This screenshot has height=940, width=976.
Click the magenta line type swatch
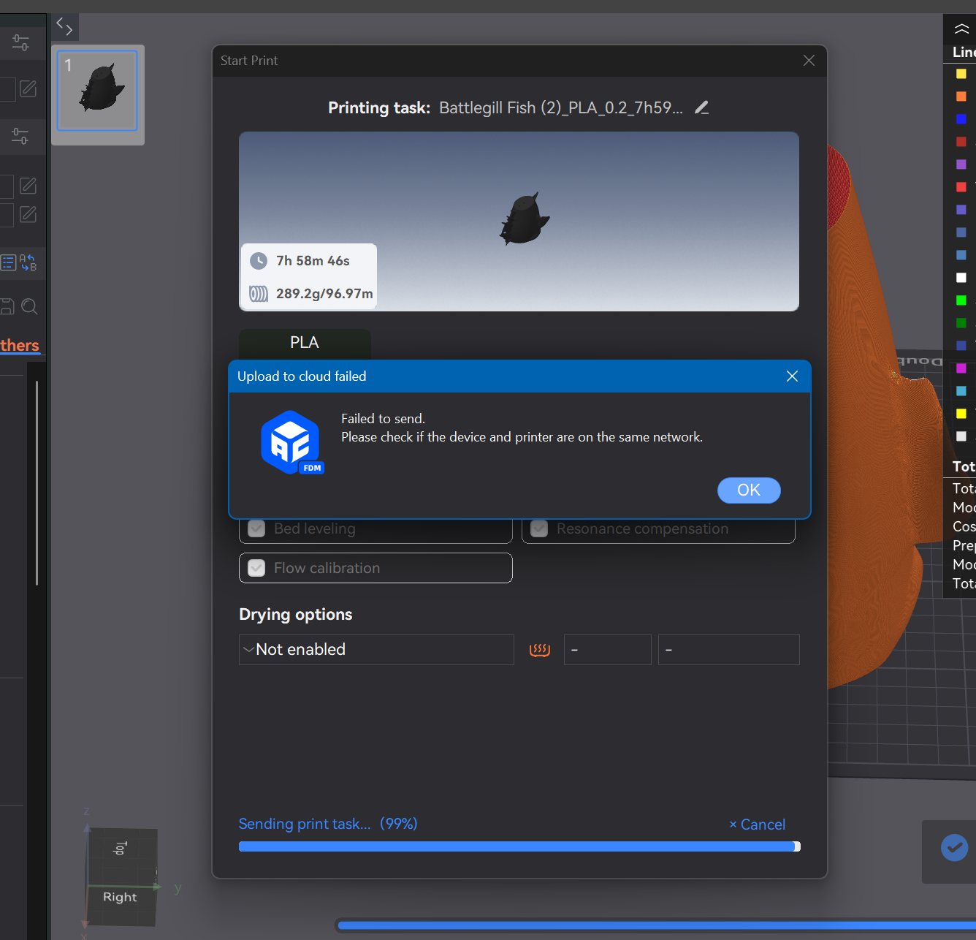coord(961,368)
